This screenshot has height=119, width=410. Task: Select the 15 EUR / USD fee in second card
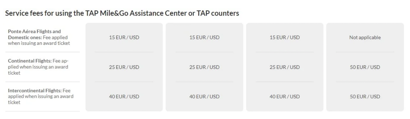pos(204,38)
